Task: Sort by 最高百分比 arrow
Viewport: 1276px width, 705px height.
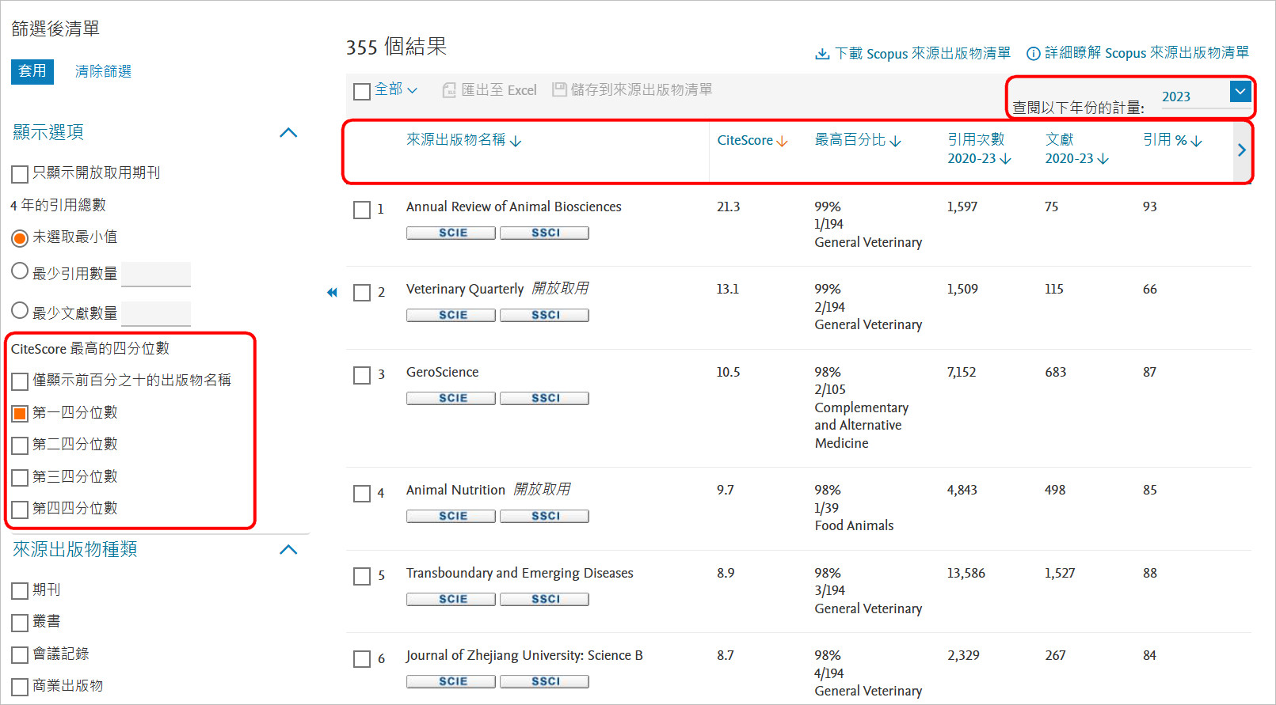Action: pyautogui.click(x=895, y=142)
